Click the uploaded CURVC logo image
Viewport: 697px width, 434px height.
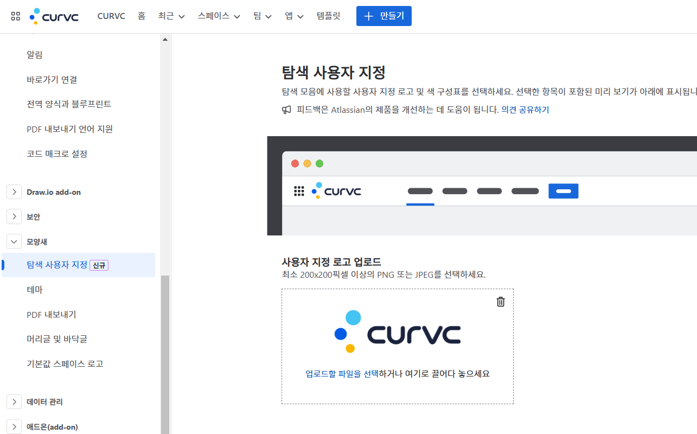(x=398, y=331)
